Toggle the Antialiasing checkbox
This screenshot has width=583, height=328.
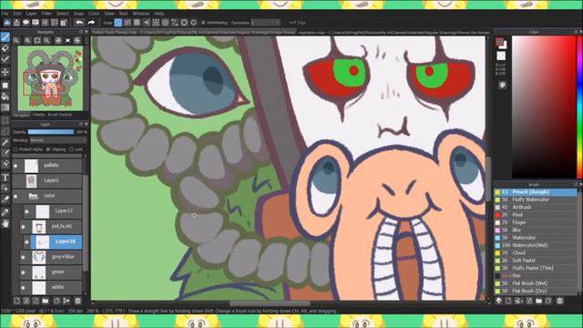pos(203,23)
